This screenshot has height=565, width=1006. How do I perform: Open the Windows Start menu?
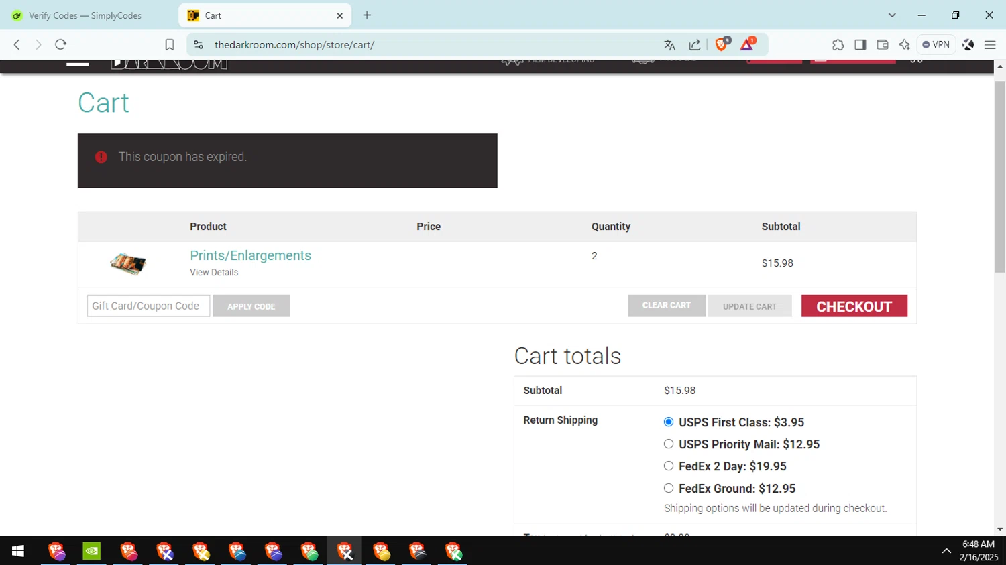coord(18,551)
